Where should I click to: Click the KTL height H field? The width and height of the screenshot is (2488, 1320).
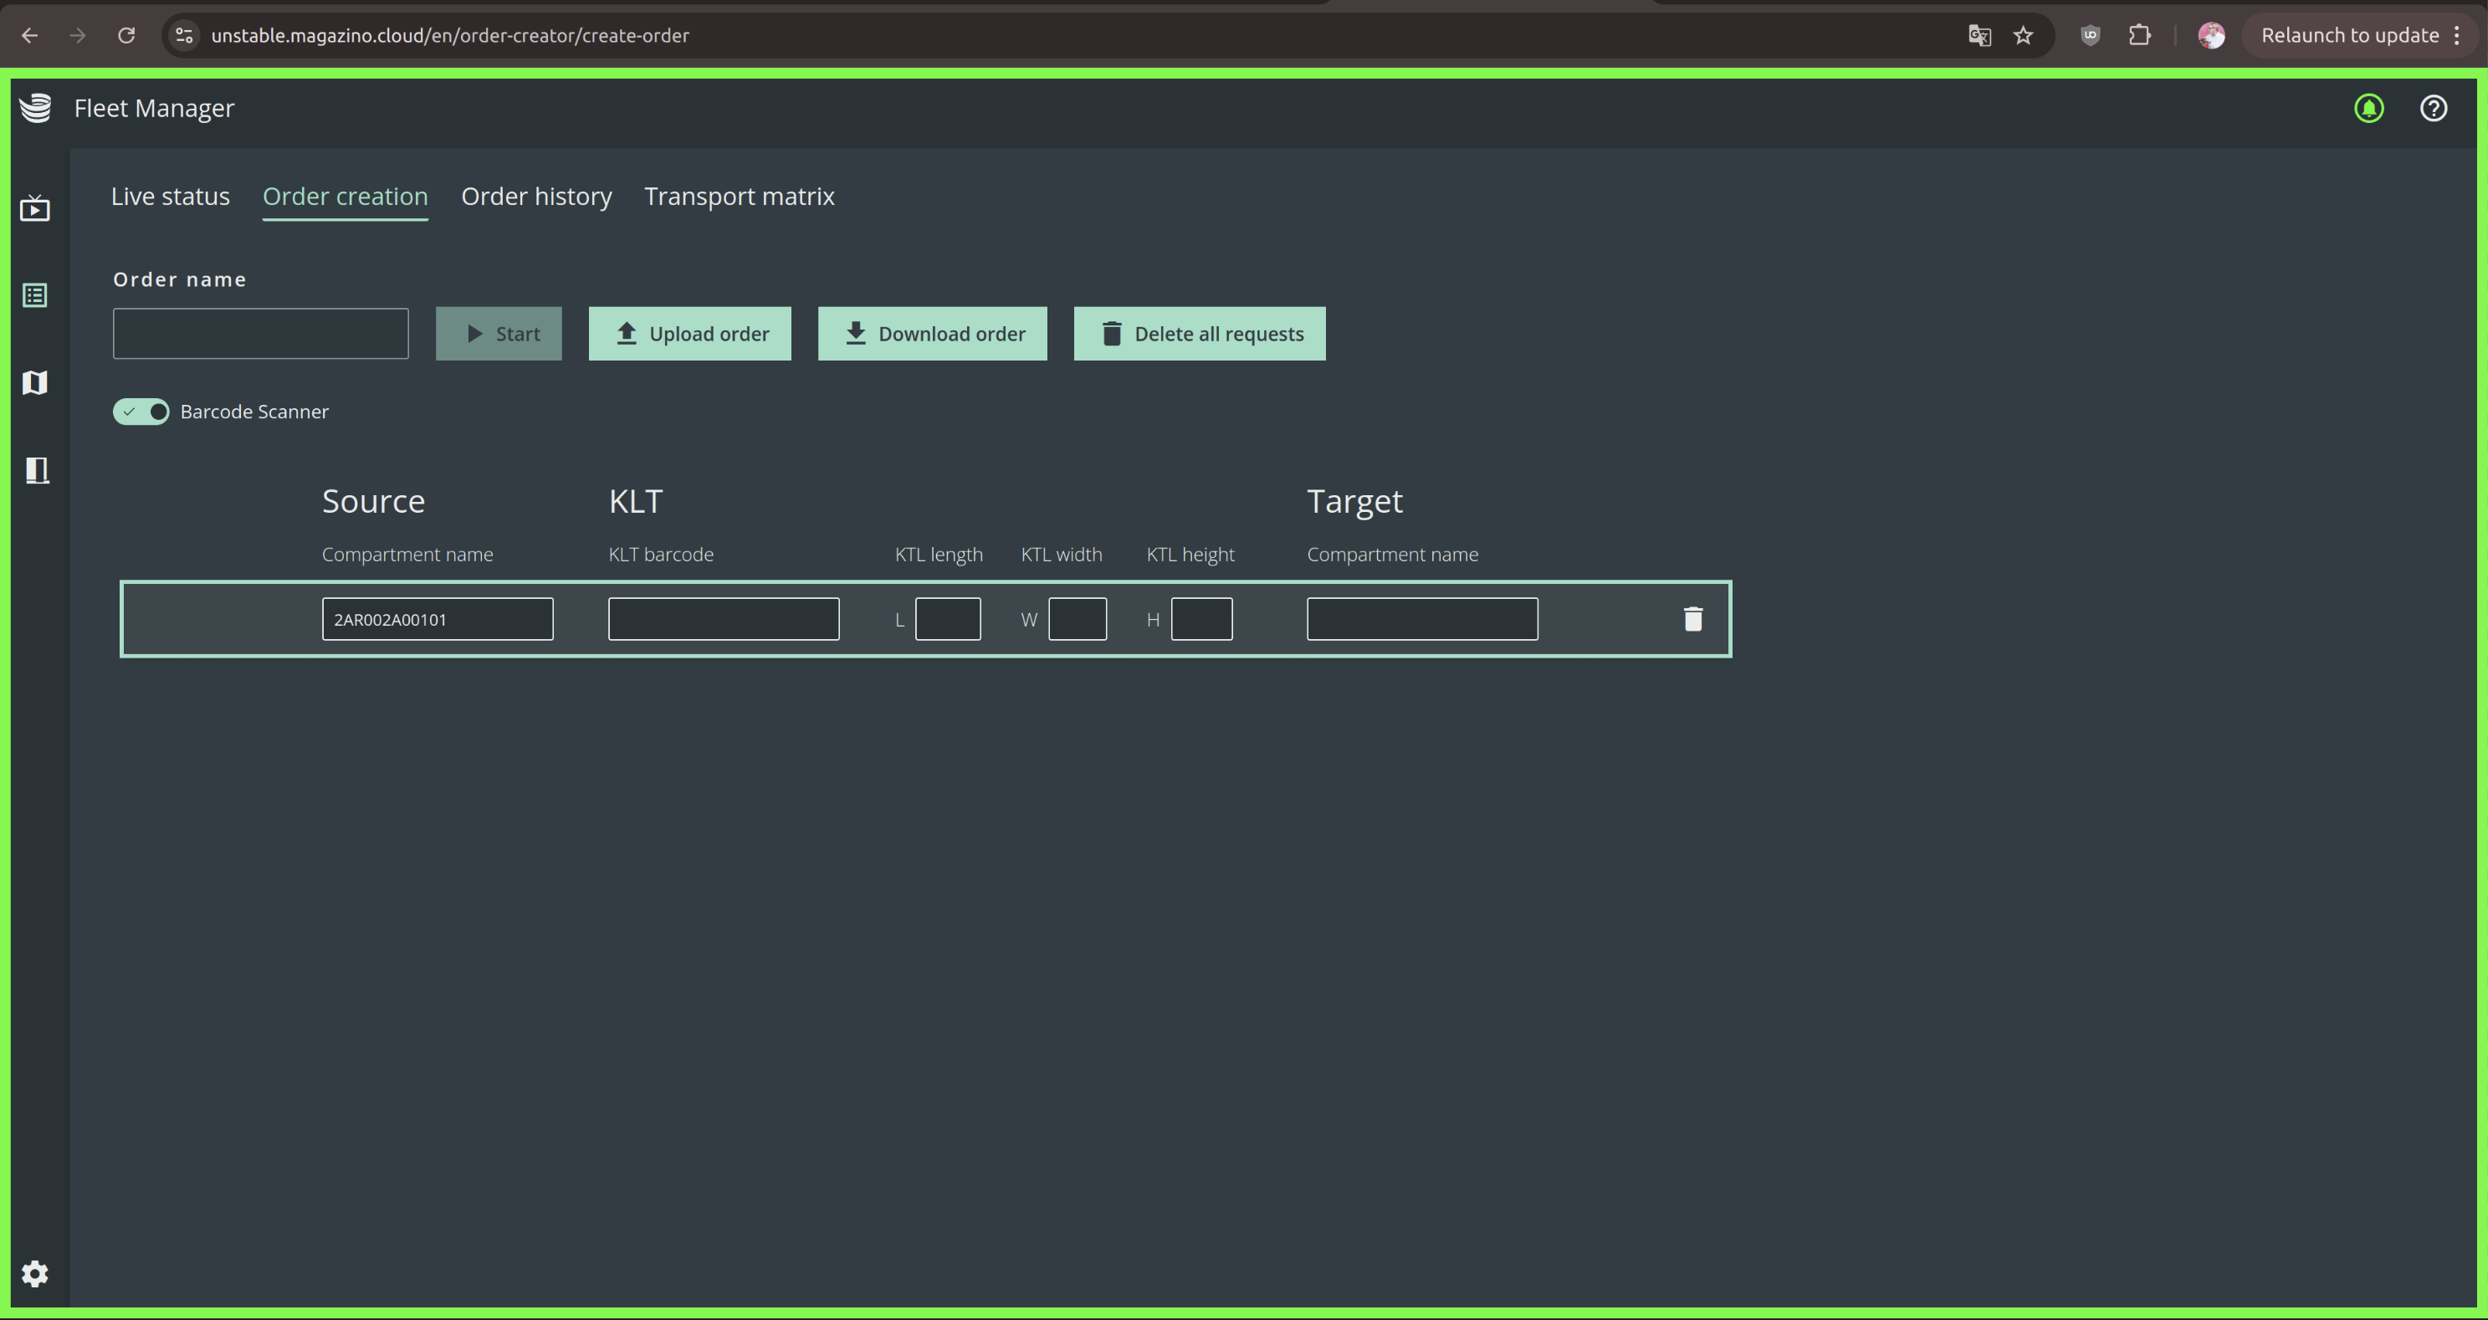point(1201,619)
